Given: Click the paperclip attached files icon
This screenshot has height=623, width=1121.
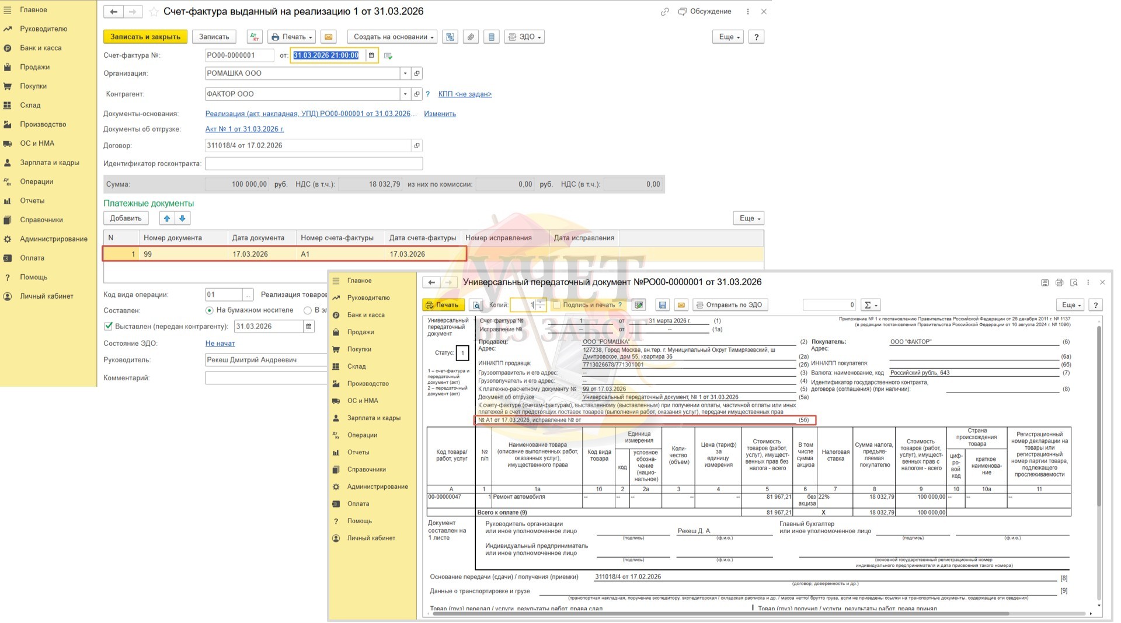Looking at the screenshot, I should click(471, 37).
